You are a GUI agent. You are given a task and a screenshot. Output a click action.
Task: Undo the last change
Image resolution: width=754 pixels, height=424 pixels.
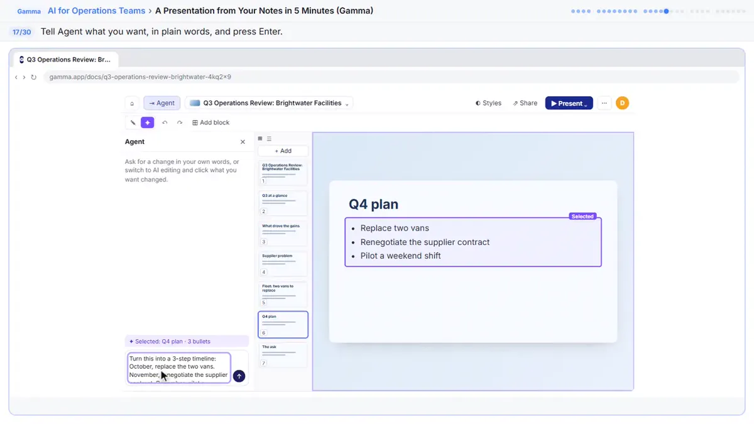coord(165,122)
